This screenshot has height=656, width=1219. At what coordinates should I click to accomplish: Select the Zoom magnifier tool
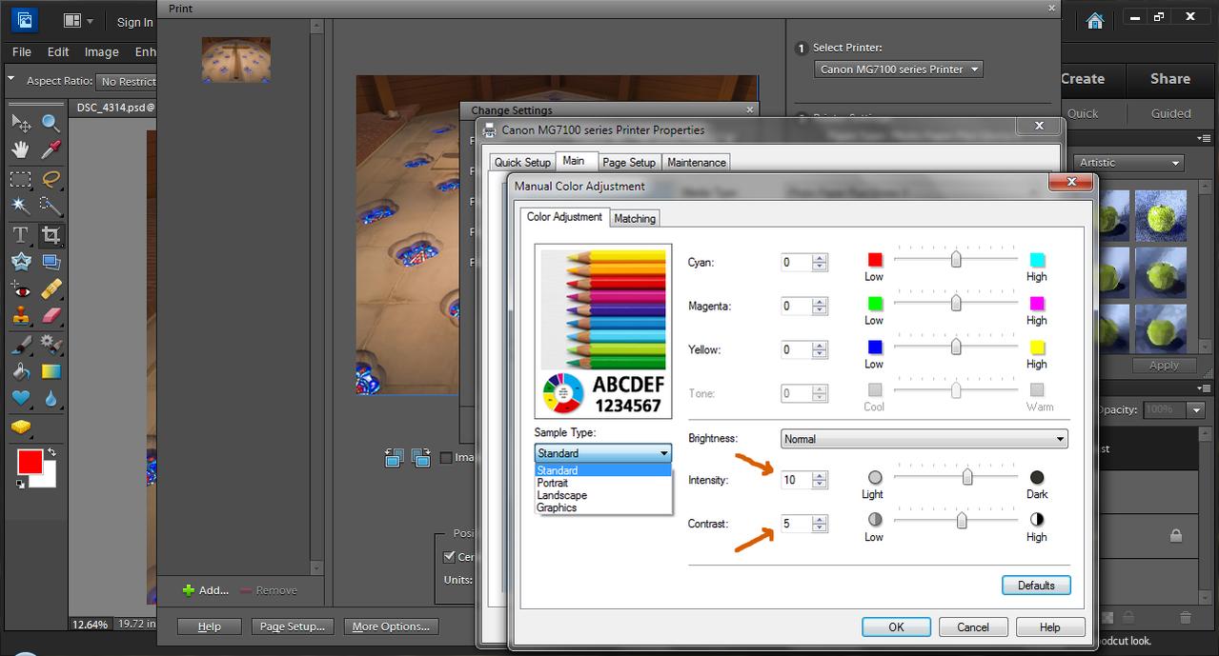pos(51,123)
